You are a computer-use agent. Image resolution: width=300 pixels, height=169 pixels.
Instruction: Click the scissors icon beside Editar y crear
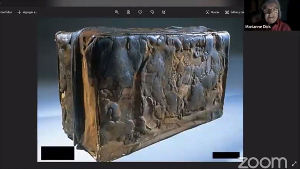pos(227,12)
